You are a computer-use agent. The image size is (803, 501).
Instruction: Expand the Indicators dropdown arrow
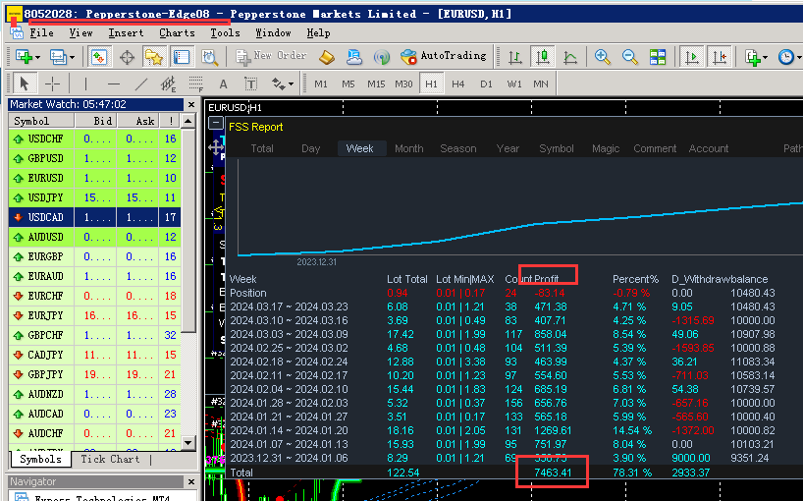[765, 57]
